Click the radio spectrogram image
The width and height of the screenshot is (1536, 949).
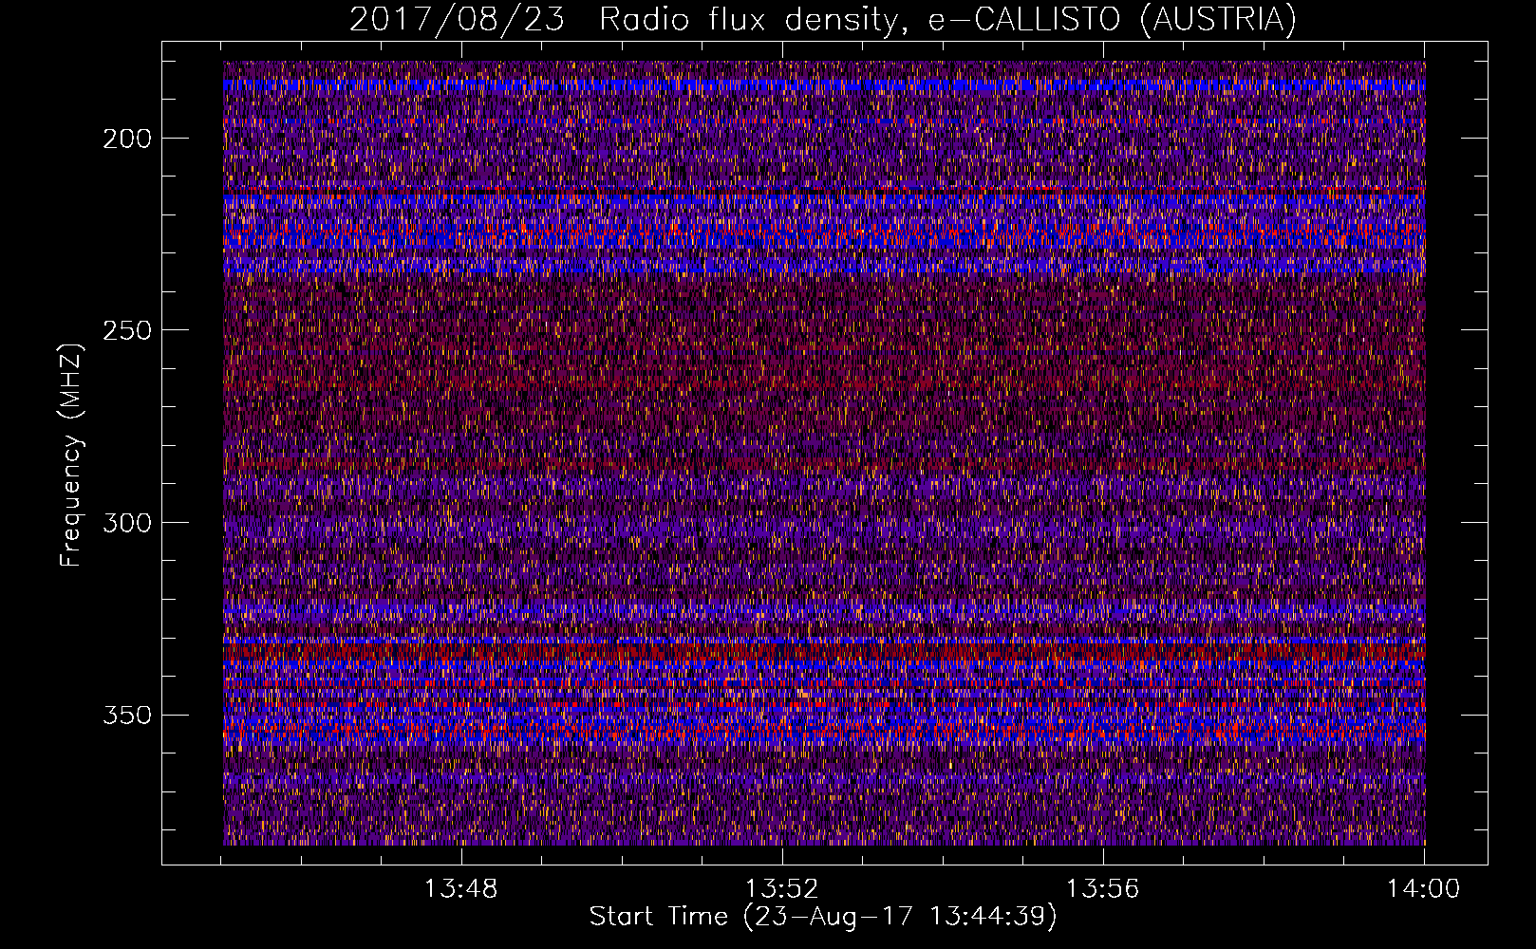[x=824, y=453]
